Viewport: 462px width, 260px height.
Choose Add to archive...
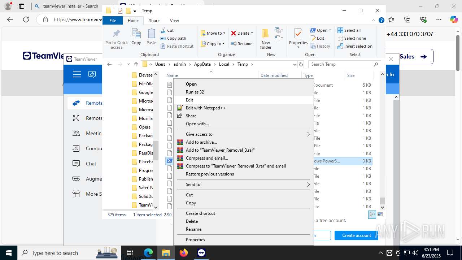point(243,142)
